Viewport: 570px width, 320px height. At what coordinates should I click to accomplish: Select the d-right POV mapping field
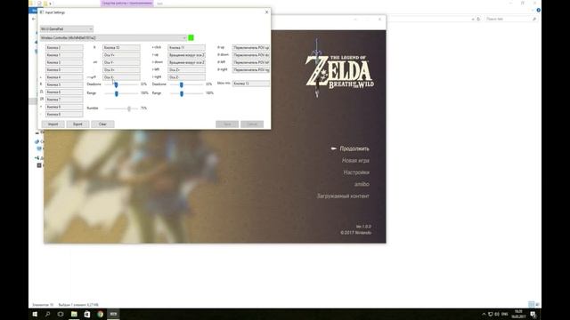pos(251,69)
